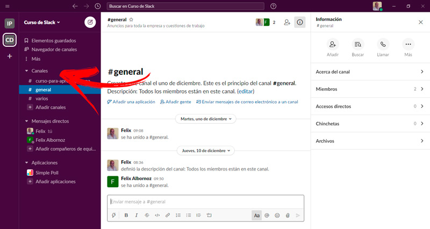Image resolution: width=430 pixels, height=229 pixels.
Task: Click the editar description link
Action: (x=246, y=91)
